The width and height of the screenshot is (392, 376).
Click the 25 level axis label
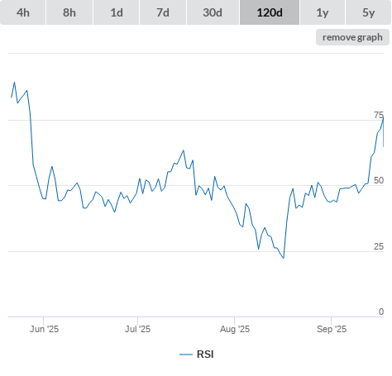379,246
